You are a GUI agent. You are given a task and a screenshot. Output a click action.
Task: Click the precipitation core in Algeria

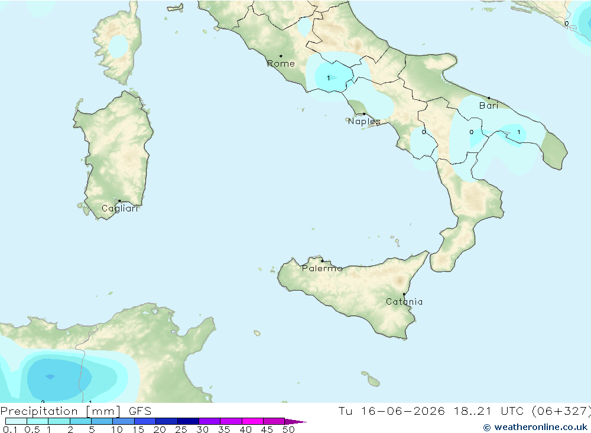point(50,376)
